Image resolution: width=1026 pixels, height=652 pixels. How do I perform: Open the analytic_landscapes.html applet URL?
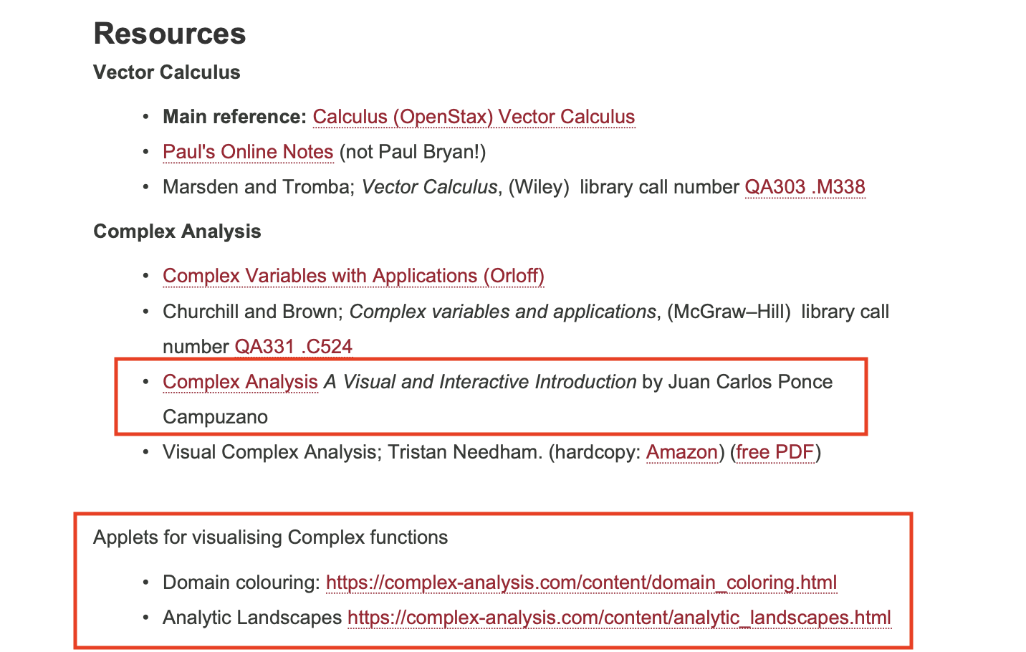pos(619,618)
